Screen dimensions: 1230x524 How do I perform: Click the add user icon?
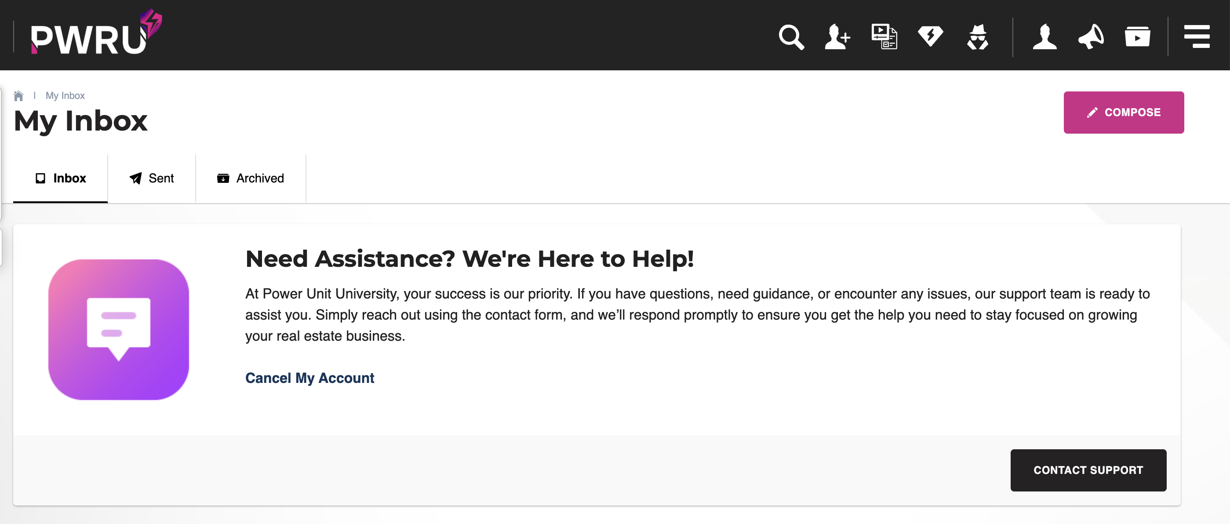(837, 36)
